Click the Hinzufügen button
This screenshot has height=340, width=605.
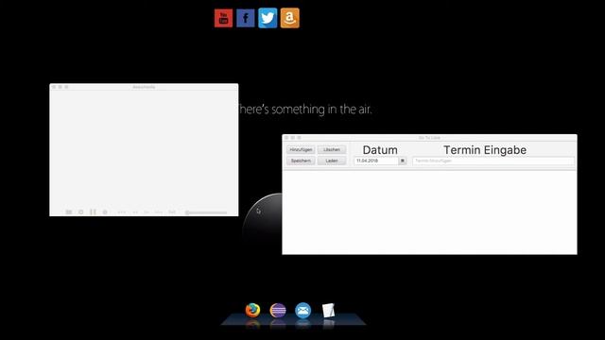pyautogui.click(x=301, y=149)
